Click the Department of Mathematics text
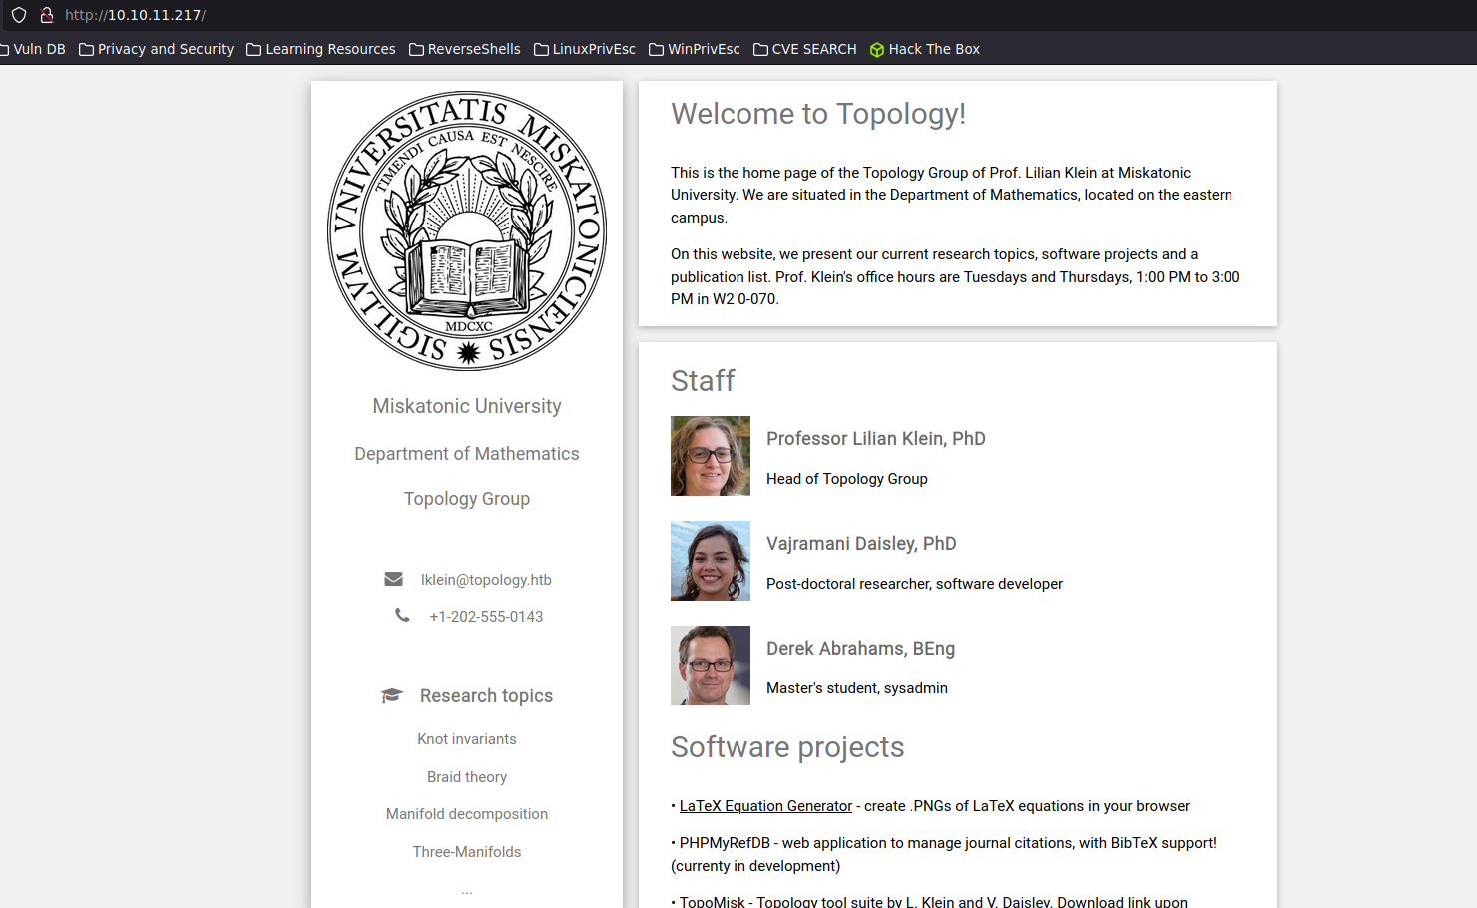1477x908 pixels. point(467,454)
